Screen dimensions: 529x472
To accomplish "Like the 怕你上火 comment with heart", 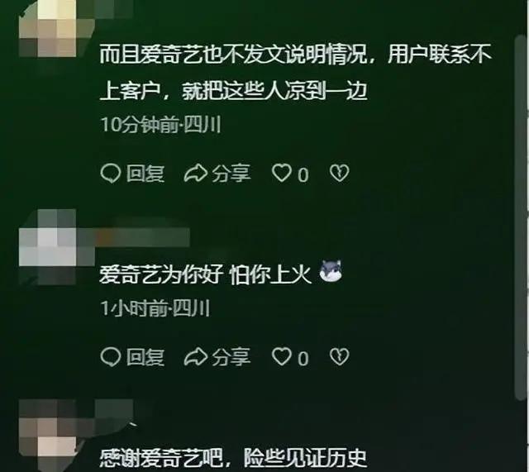I will pyautogui.click(x=282, y=356).
